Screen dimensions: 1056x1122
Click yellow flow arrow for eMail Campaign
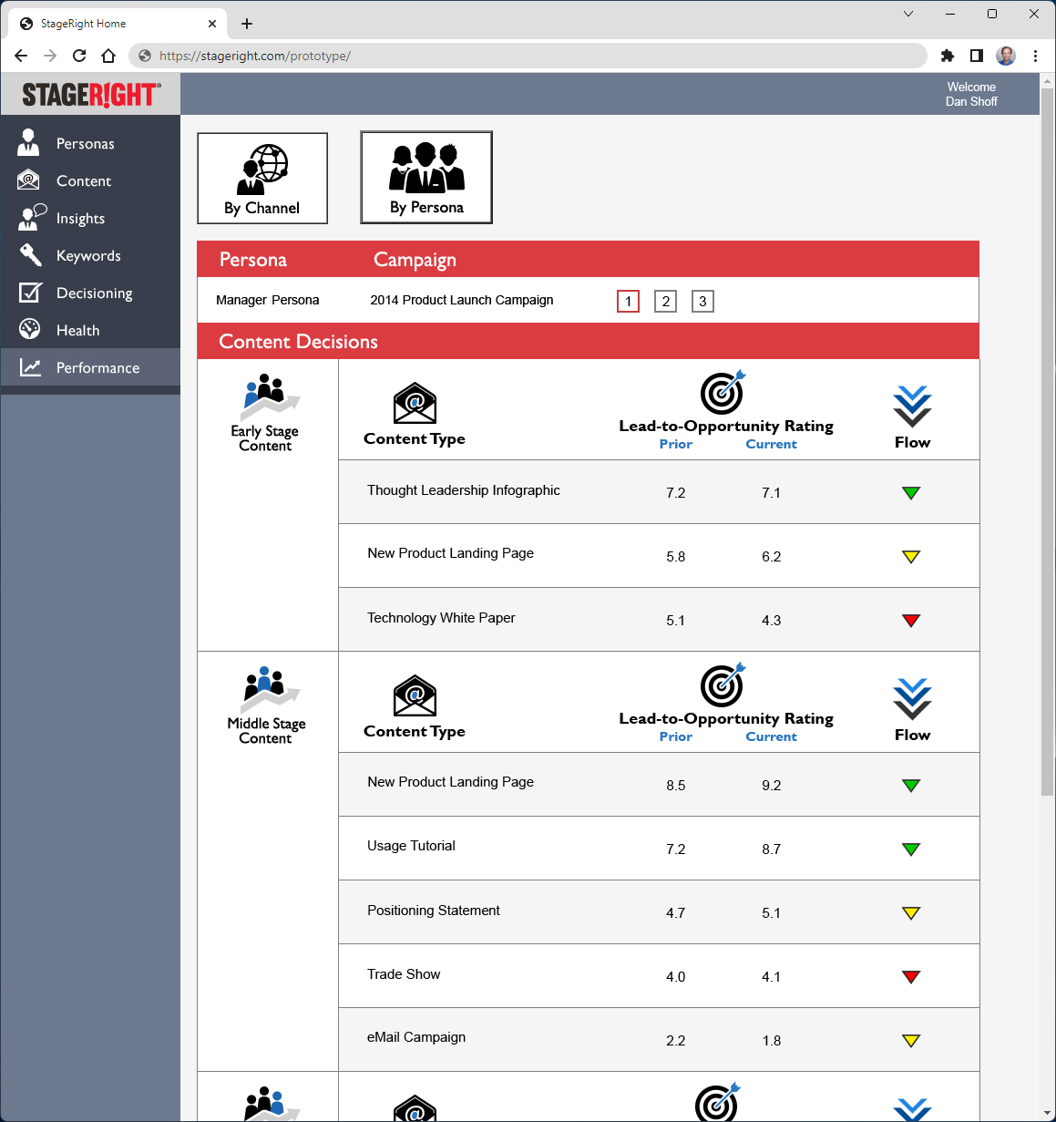tap(911, 1041)
